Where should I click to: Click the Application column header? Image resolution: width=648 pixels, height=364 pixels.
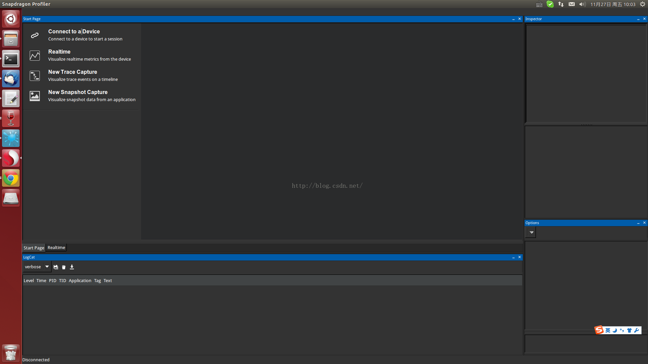coord(80,280)
